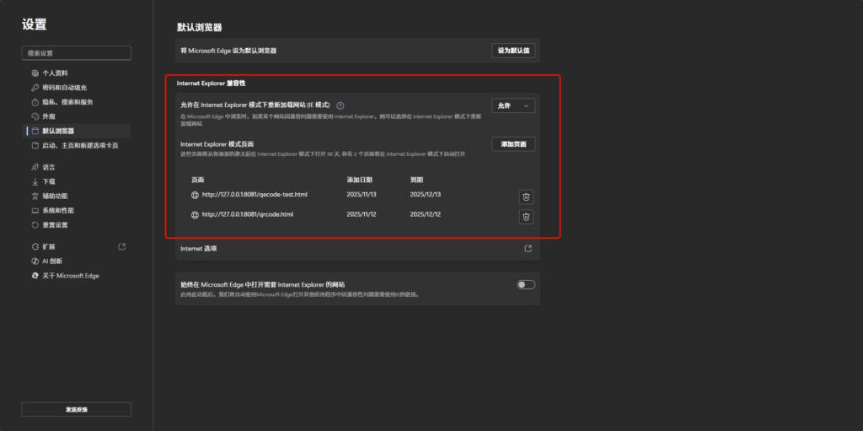Viewport: 863px width, 431px height.
Task: Click the external link icon next to 扩展
Action: (122, 246)
